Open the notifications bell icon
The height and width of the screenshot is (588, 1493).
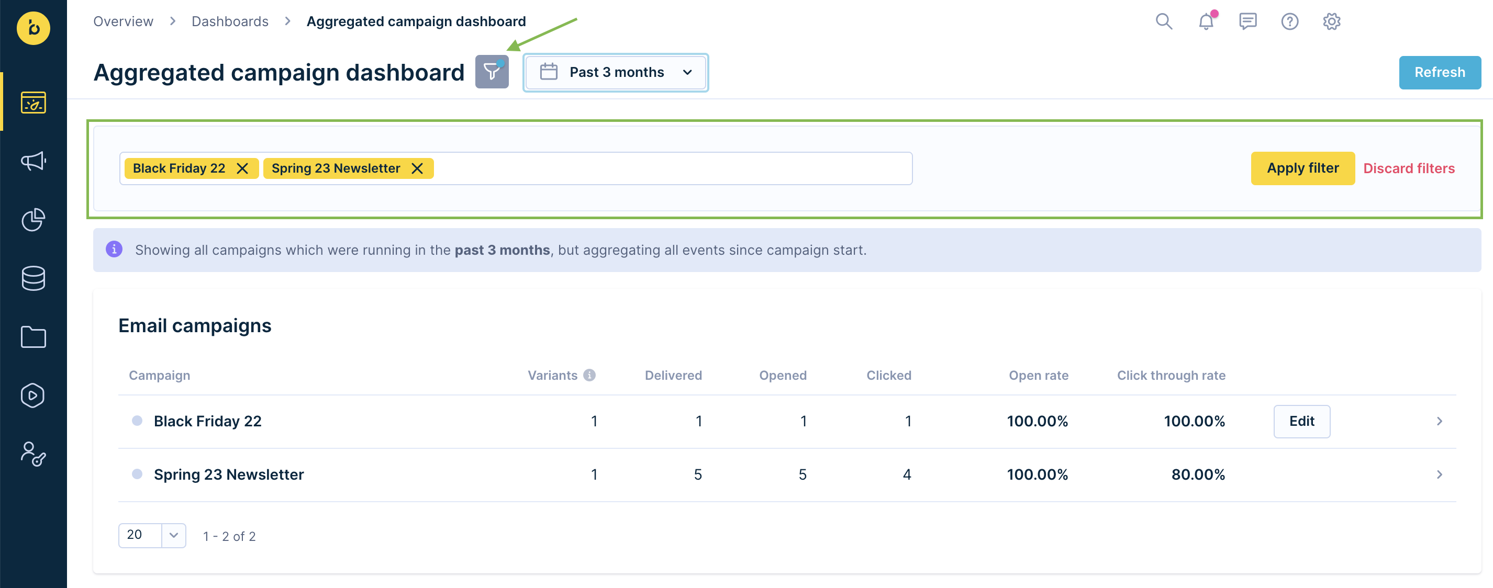[1206, 22]
